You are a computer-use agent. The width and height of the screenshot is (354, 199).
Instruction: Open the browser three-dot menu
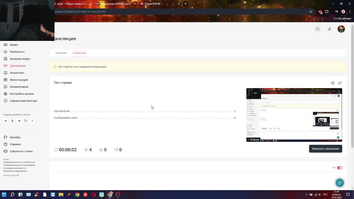click(350, 12)
